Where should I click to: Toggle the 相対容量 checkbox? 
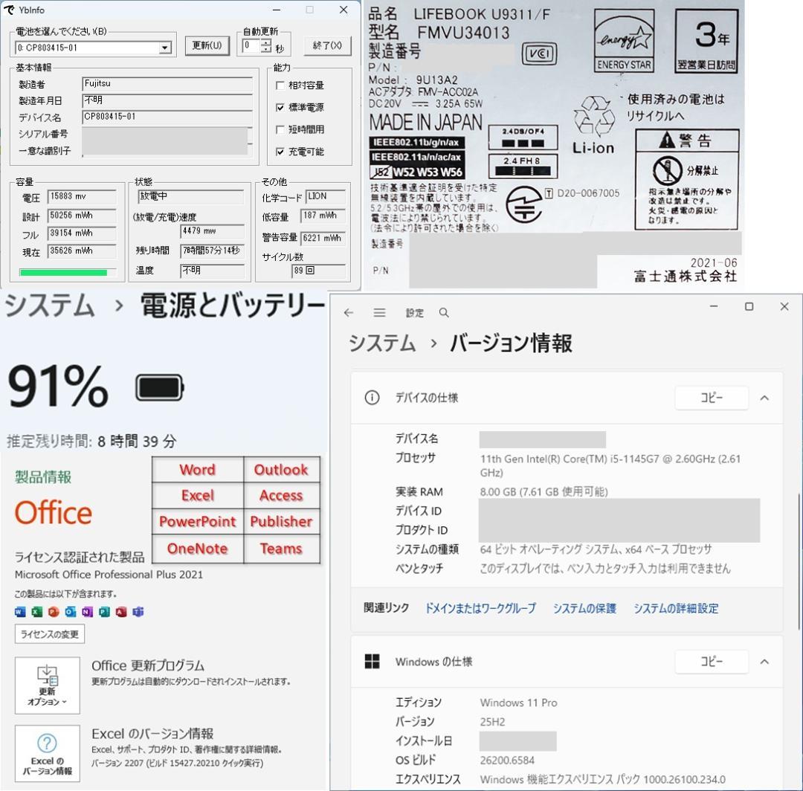(280, 85)
